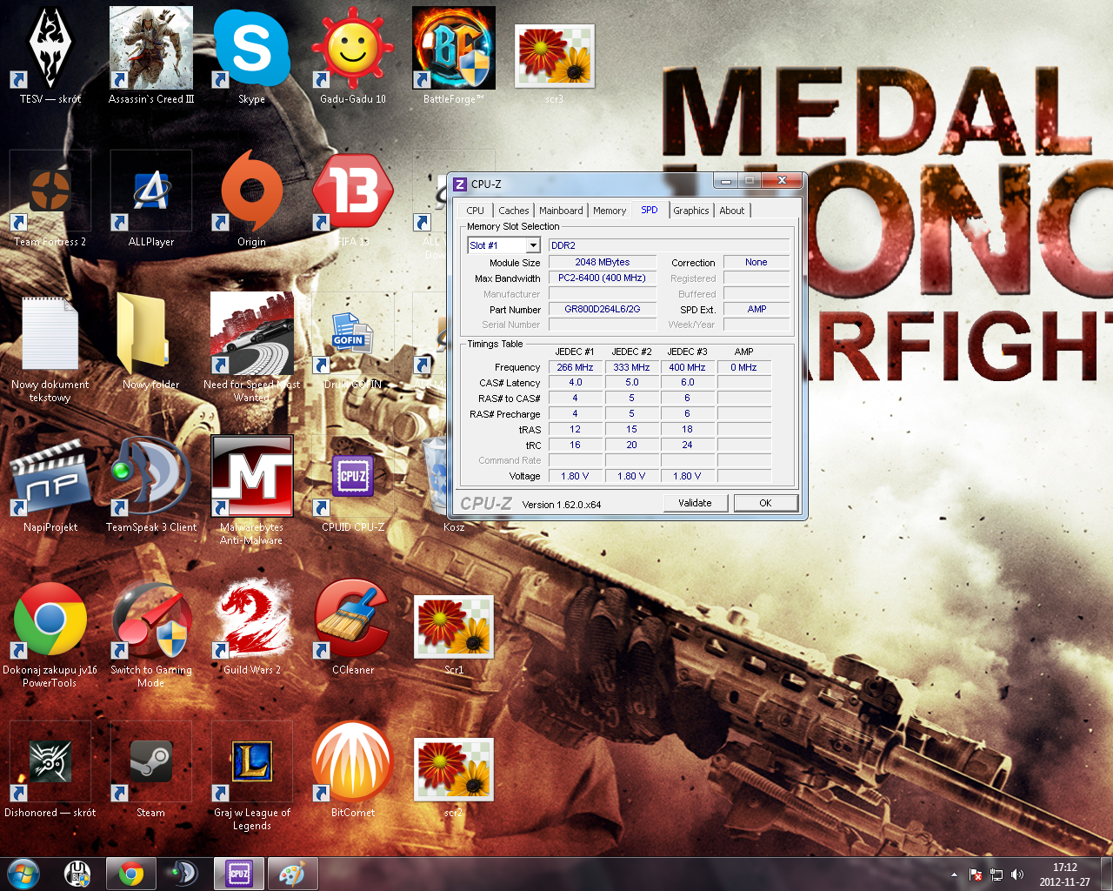The image size is (1113, 891).
Task: Click the JEDEC #1 frequency 266 MHz
Action: (575, 367)
